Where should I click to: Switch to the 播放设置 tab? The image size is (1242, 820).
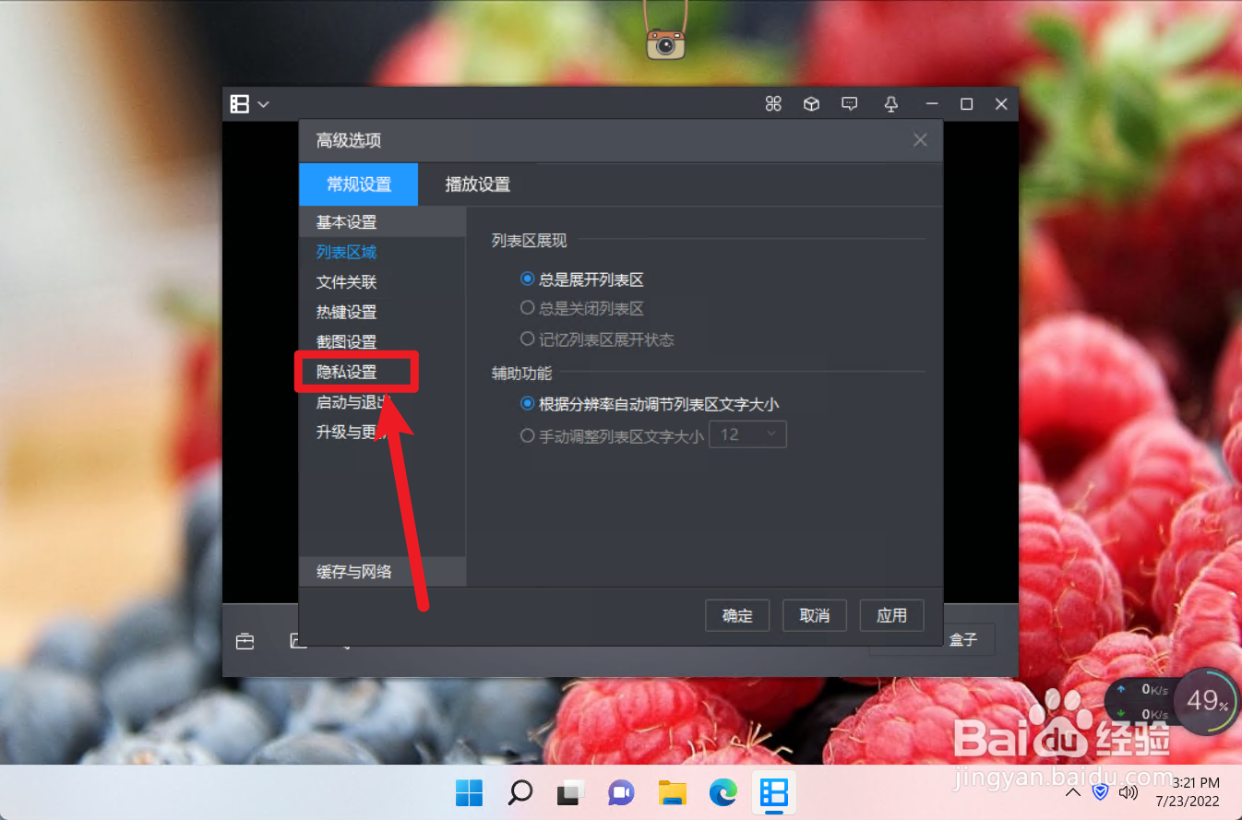tap(478, 184)
